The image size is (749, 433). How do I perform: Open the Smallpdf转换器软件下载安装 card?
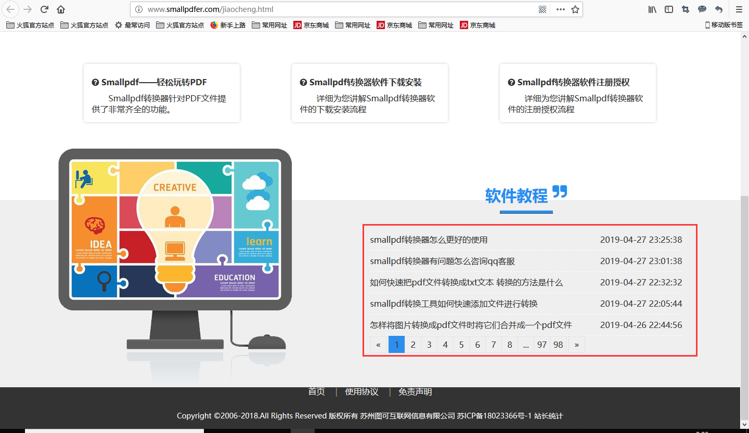(370, 93)
